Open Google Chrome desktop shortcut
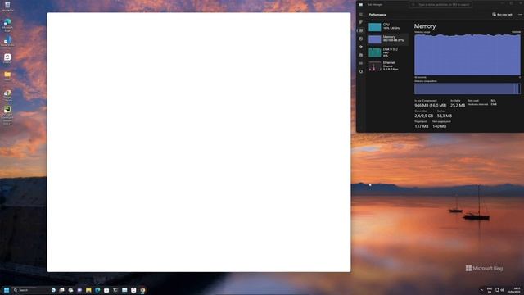Screen dimensions: 524x295 click(7, 95)
